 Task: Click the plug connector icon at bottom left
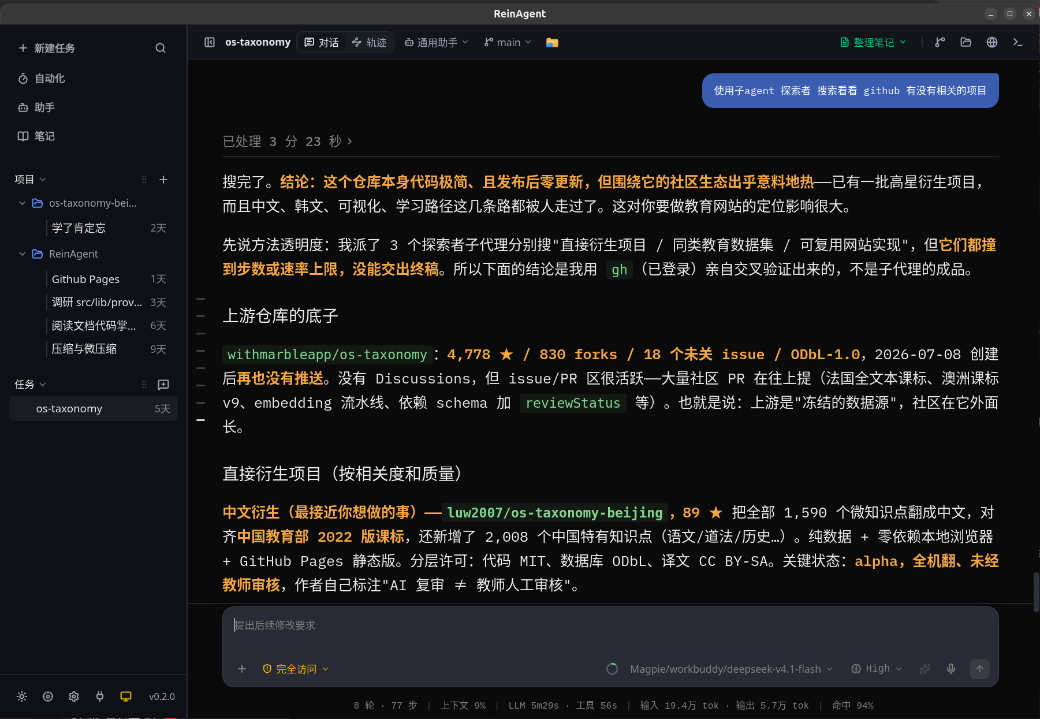point(100,696)
